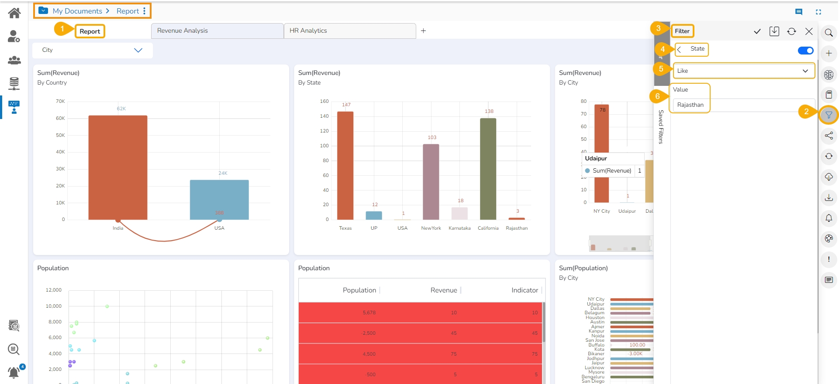The height and width of the screenshot is (384, 839).
Task: Apply filter using the checkmark icon
Action: point(757,31)
